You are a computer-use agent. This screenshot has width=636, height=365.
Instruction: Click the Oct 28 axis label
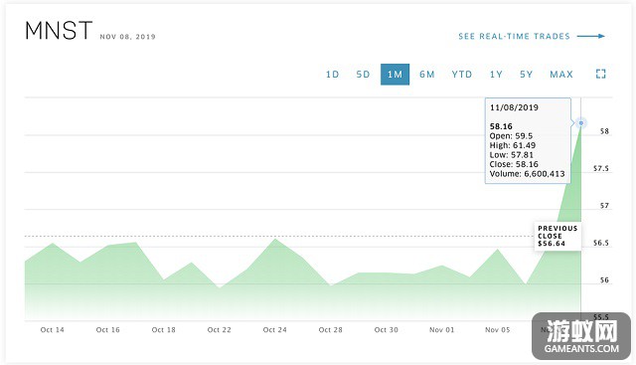[331, 330]
